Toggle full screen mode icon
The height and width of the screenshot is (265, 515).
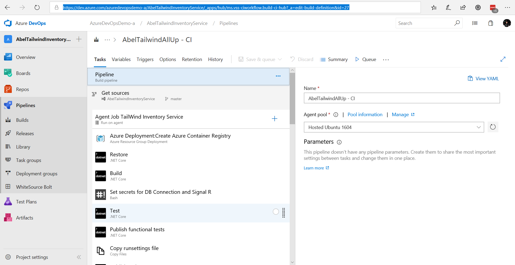click(x=503, y=59)
